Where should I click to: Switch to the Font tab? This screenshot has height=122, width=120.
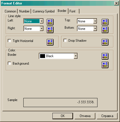click(74, 11)
